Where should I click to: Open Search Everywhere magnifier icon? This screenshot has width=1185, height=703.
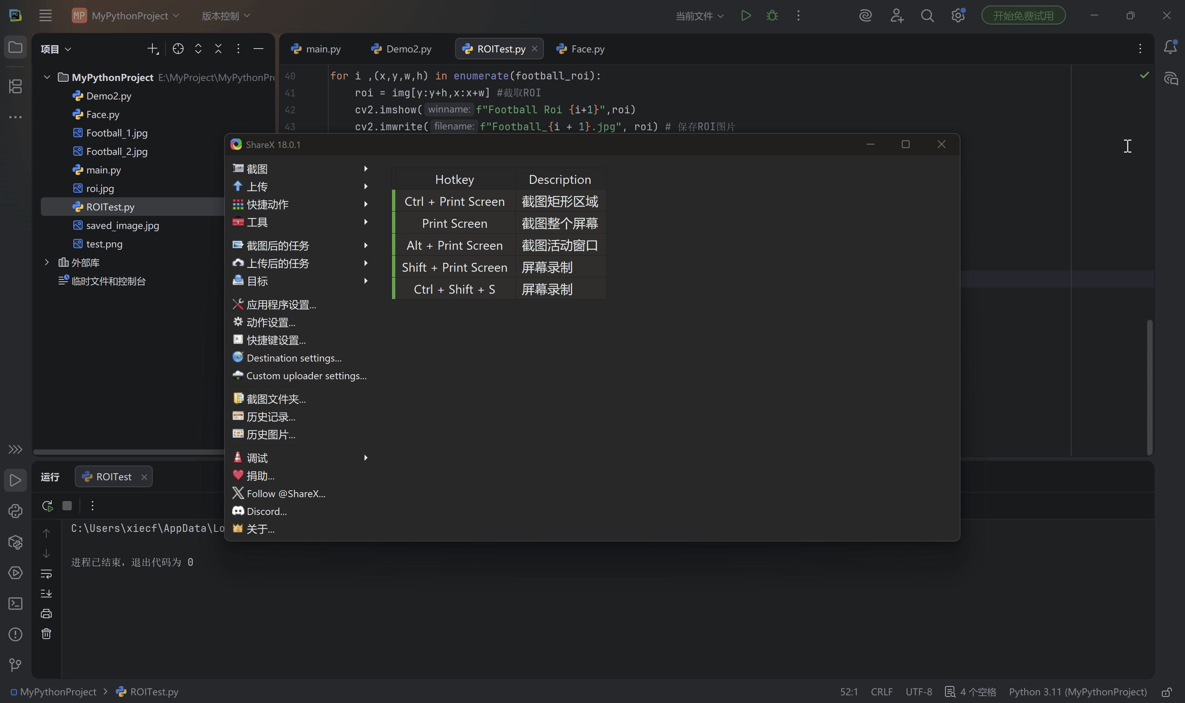tap(927, 16)
